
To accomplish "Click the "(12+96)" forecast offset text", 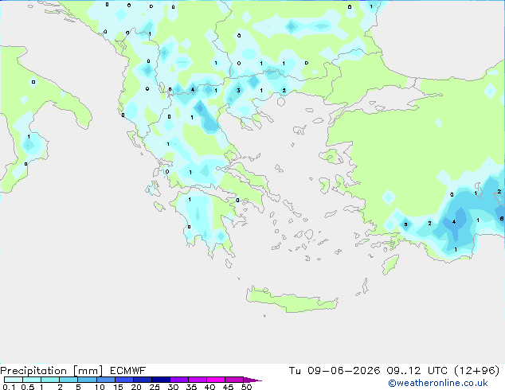I will pyautogui.click(x=477, y=371).
